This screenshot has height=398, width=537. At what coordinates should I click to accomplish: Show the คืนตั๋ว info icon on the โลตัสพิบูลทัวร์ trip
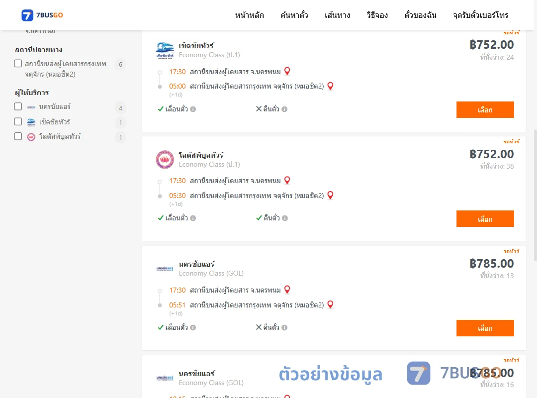tap(285, 218)
